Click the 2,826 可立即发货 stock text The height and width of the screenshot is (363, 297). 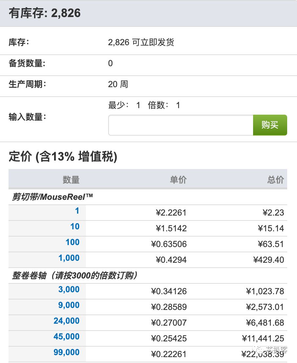click(x=141, y=42)
